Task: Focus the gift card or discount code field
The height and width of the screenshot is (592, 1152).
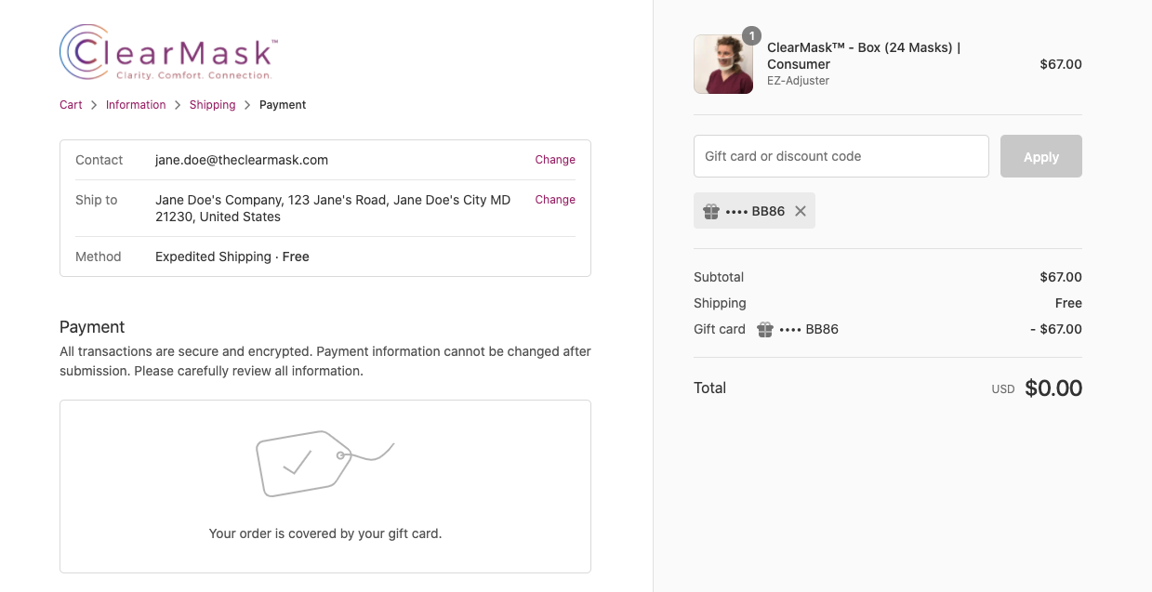Action: coord(841,156)
